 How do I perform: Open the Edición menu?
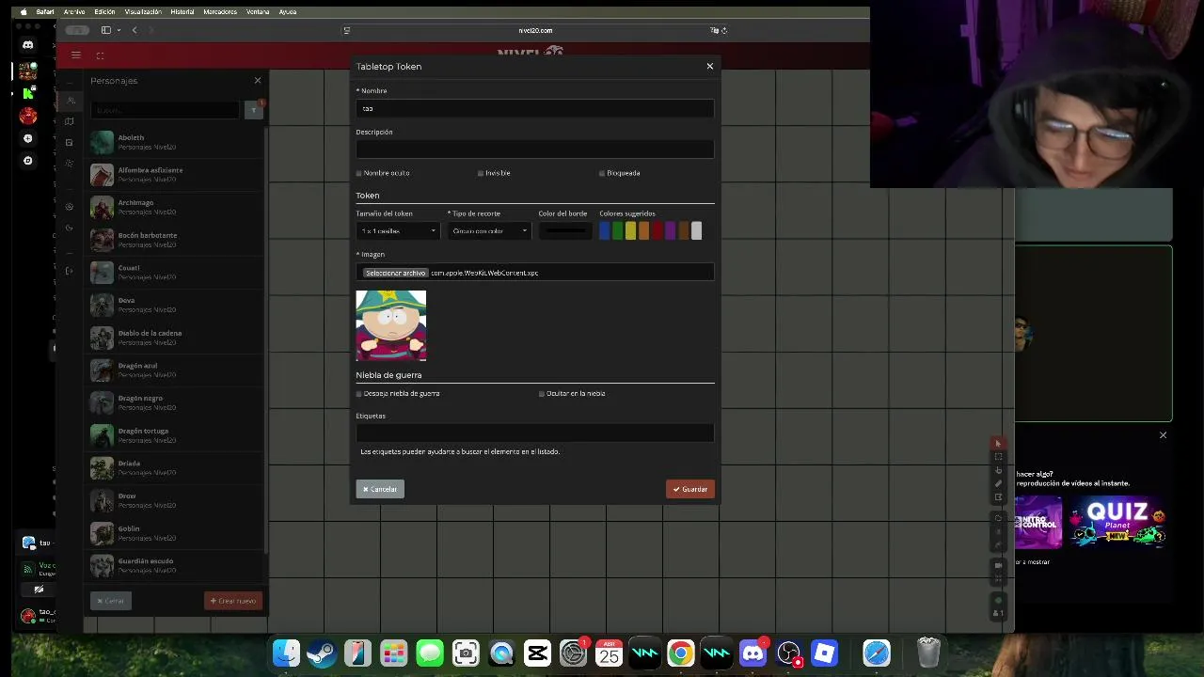pos(104,12)
